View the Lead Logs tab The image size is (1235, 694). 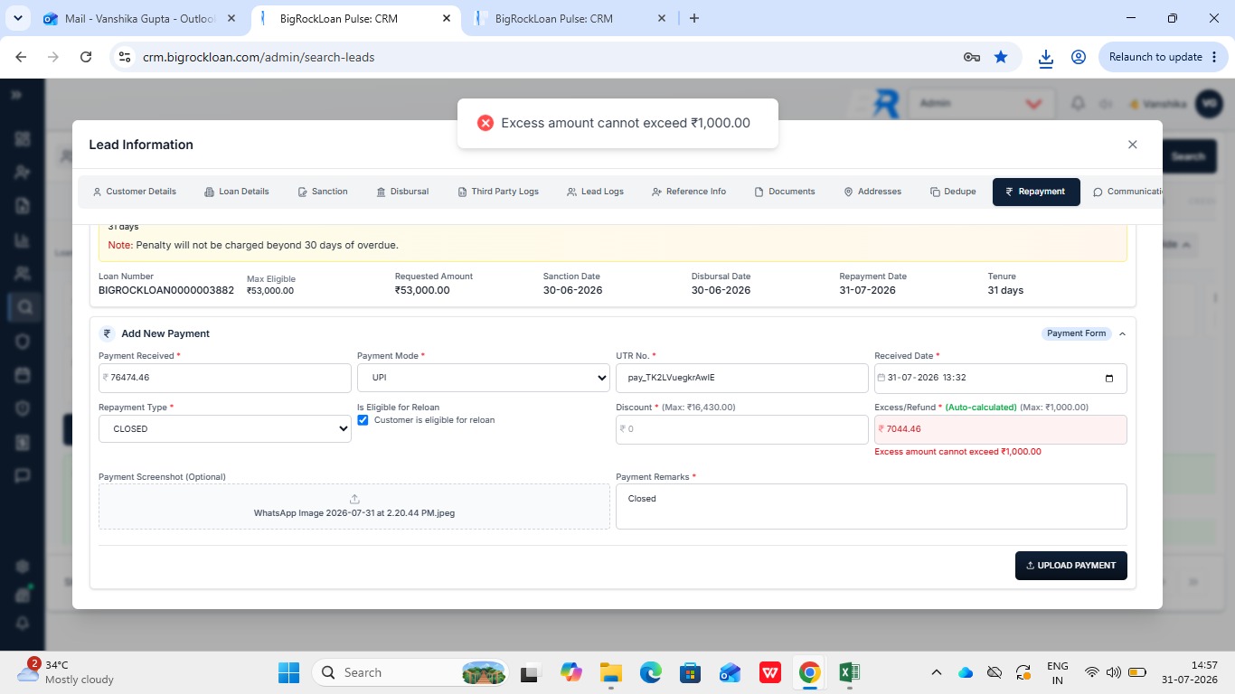pyautogui.click(x=595, y=192)
